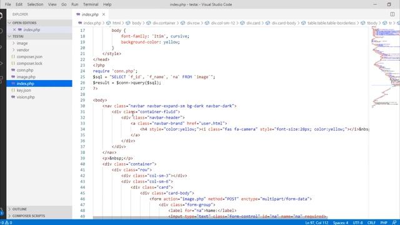Click the symbol icon before div.container breadcrumb

[x=149, y=23]
